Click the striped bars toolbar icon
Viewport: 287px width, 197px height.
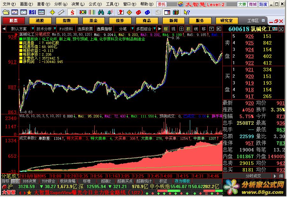point(92,12)
